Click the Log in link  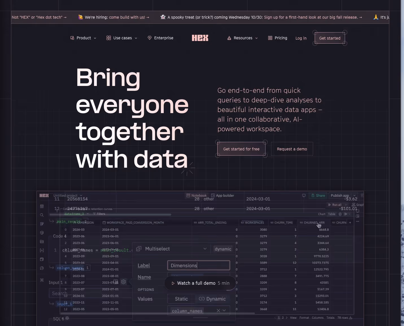301,38
